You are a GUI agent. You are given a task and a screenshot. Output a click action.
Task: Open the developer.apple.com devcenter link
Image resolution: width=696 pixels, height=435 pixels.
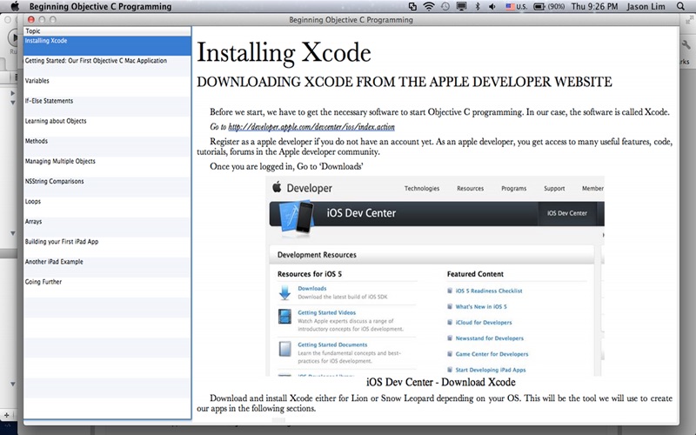tap(311, 127)
